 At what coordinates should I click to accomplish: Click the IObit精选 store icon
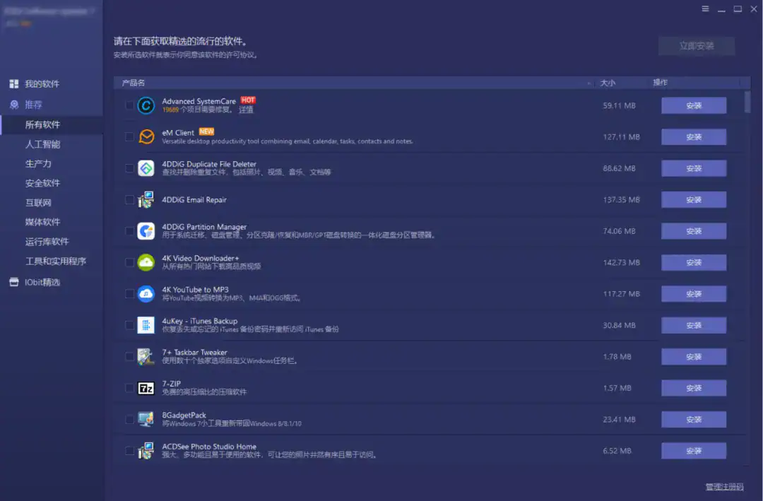(x=14, y=282)
